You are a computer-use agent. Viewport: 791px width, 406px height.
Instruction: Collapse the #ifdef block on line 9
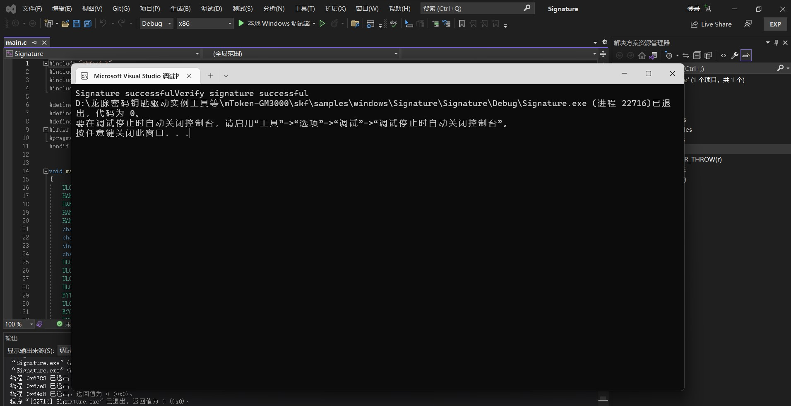point(46,130)
